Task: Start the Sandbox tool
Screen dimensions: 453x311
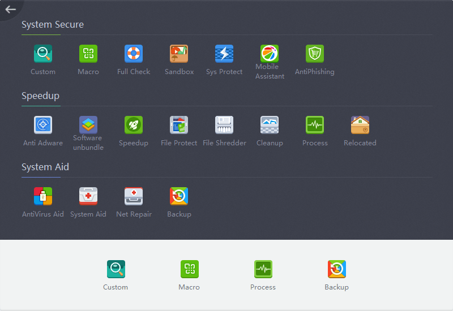Action: click(179, 54)
